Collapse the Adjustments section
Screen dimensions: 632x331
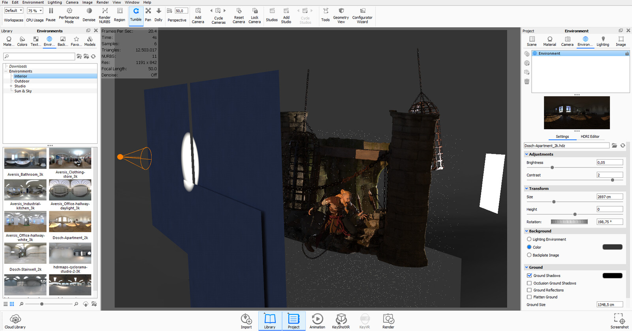[527, 154]
